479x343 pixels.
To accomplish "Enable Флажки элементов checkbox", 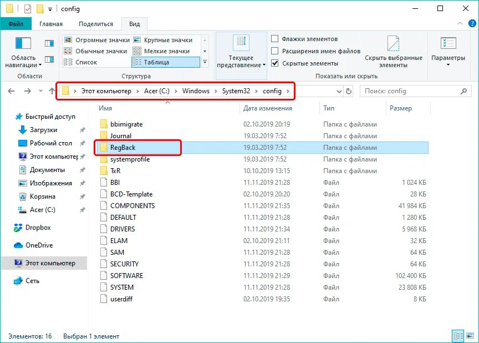I will (x=275, y=39).
